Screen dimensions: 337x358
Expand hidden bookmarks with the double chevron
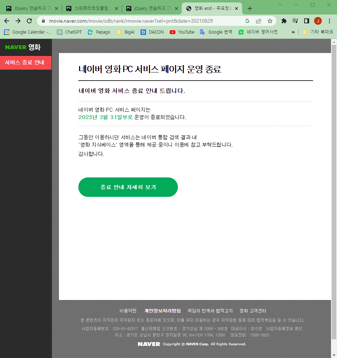[x=293, y=32]
